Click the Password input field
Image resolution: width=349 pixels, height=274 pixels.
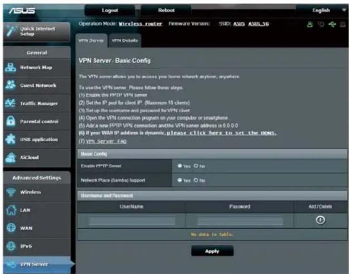(240, 221)
